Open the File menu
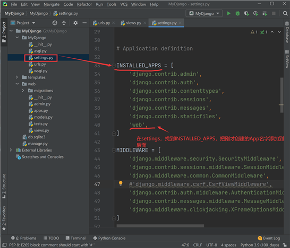This screenshot has width=290, height=248. click(x=14, y=4)
